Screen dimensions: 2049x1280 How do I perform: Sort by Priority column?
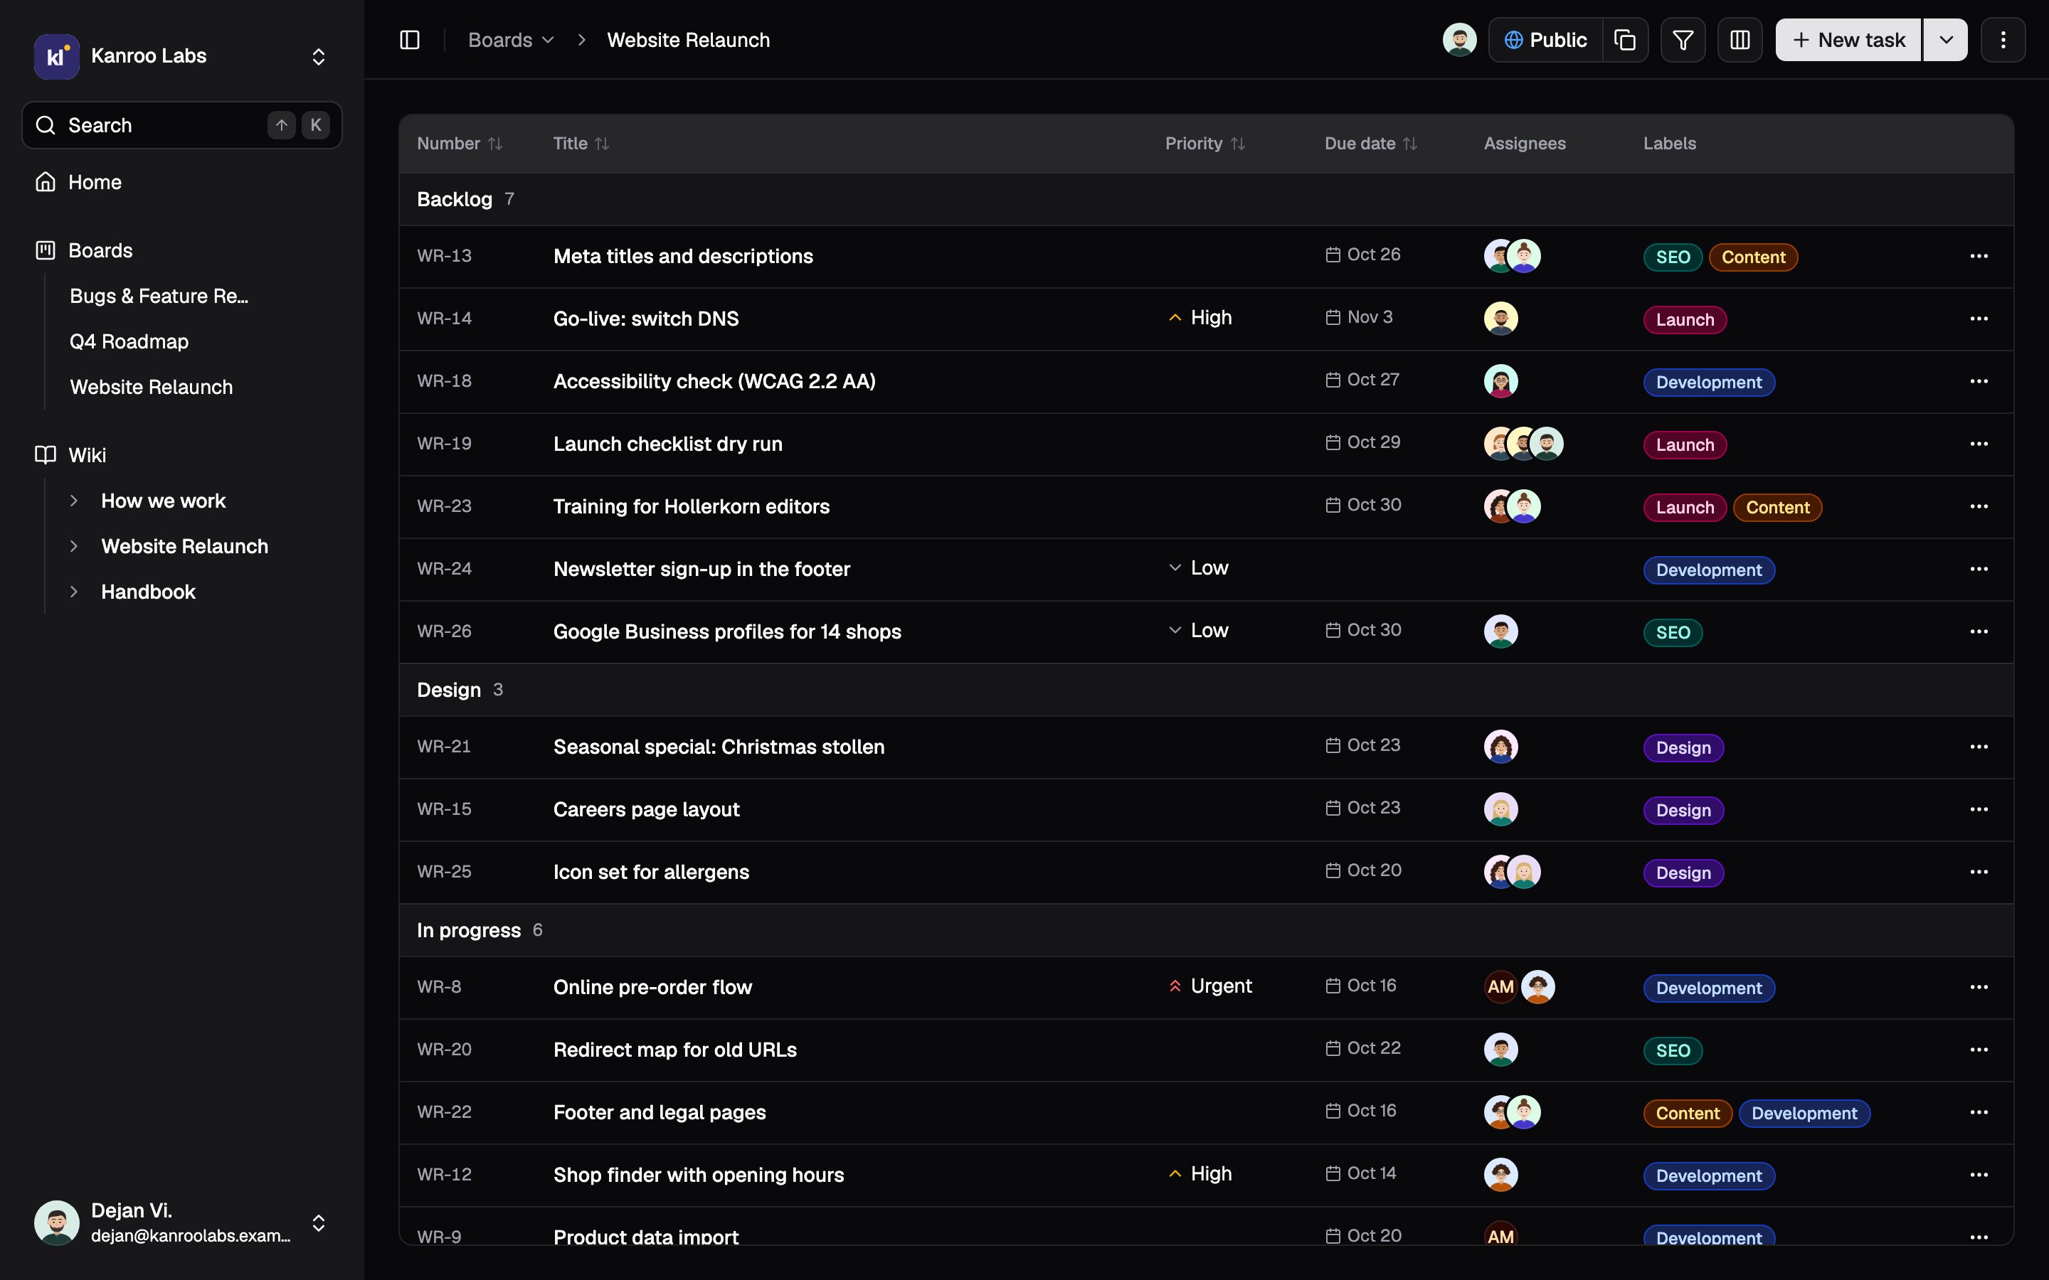(1204, 144)
